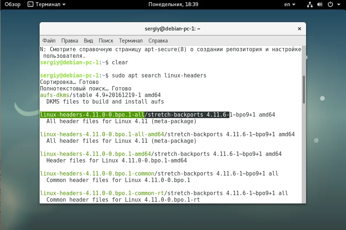Viewport: 346px width, 230px height.
Task: Click the window title sergiy@debian-pc-1: ~
Action: 172,29
